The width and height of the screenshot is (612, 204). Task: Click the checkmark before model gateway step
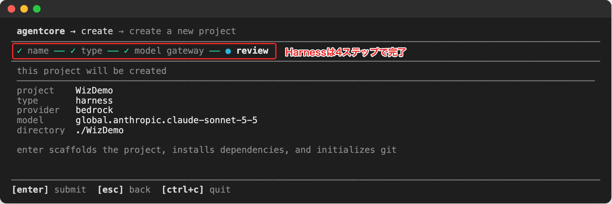[127, 51]
